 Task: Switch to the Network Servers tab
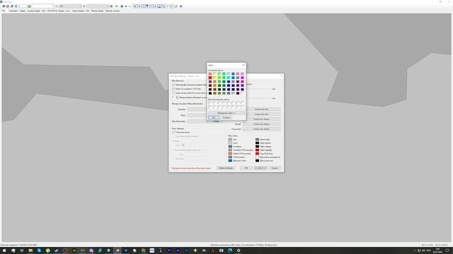pyautogui.click(x=113, y=11)
